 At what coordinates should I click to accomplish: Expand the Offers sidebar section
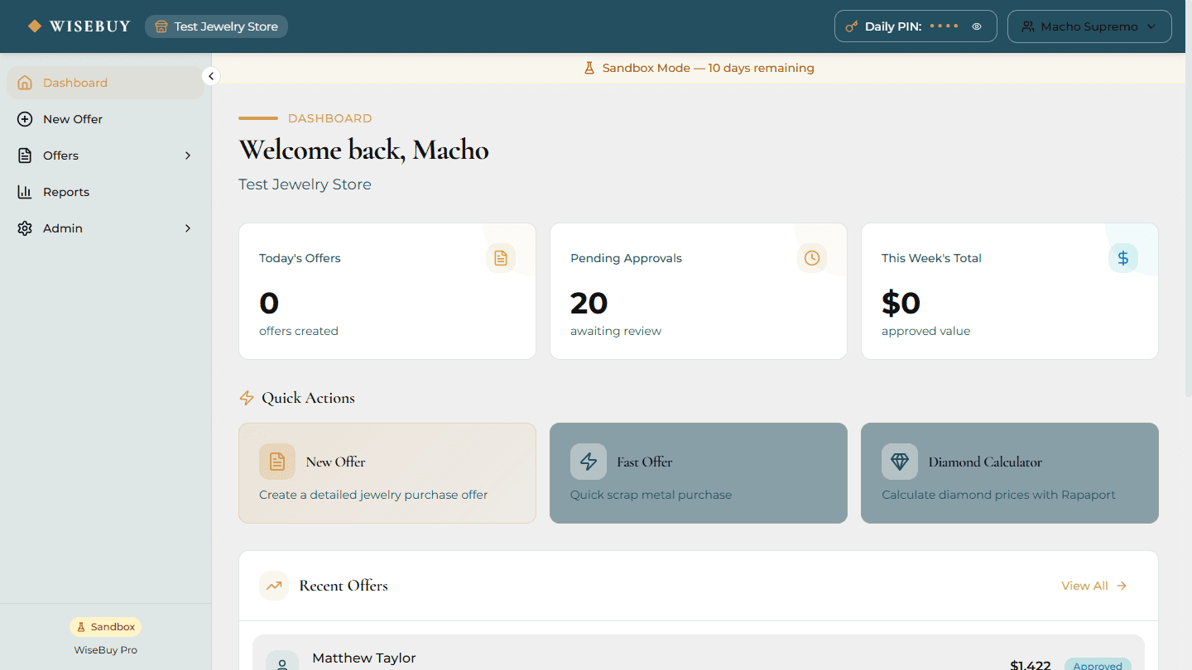tap(105, 155)
